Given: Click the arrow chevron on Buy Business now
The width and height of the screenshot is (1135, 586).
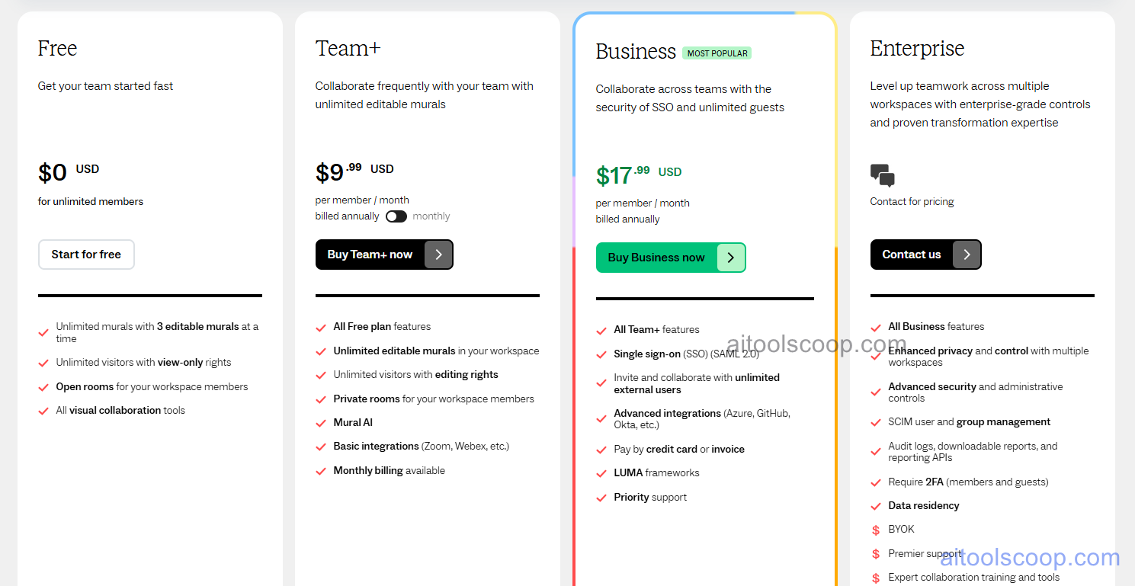Looking at the screenshot, I should coord(731,258).
